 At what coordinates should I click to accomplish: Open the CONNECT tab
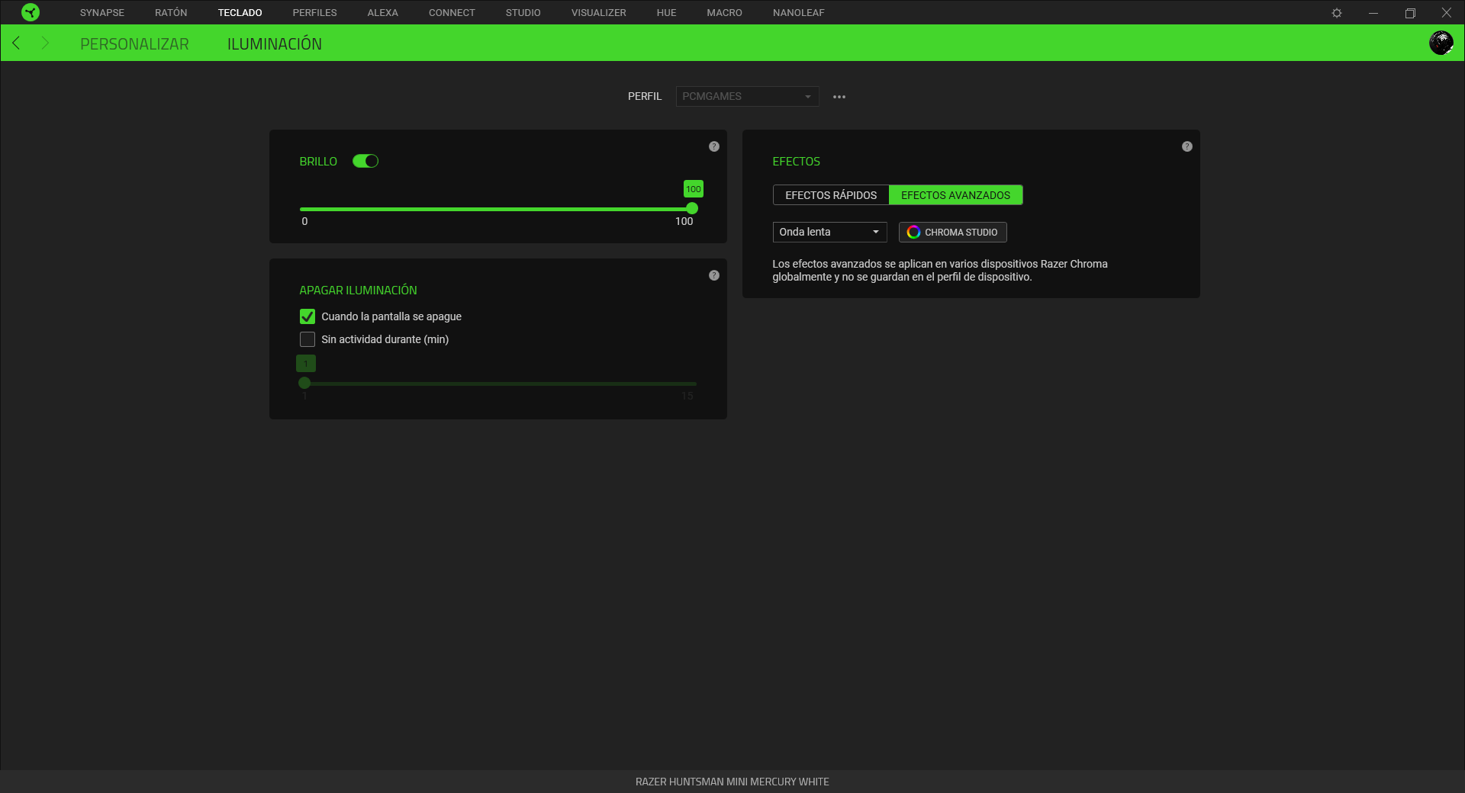coord(452,13)
